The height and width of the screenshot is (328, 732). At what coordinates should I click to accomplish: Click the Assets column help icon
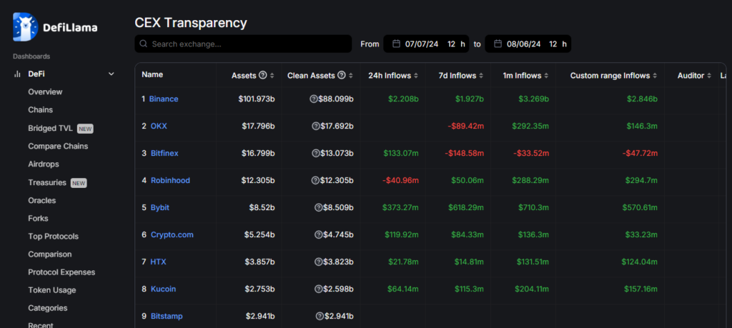coord(263,75)
